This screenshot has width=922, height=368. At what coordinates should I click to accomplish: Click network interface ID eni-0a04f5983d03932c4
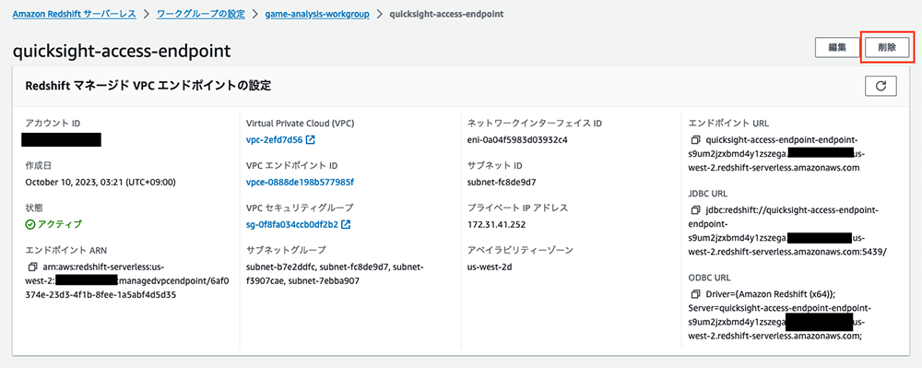point(517,140)
